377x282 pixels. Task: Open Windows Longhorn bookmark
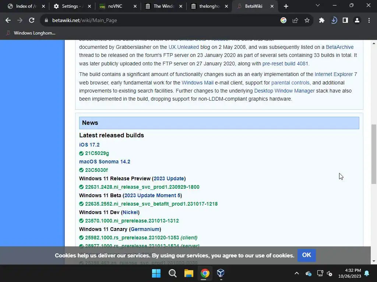[x=31, y=33]
